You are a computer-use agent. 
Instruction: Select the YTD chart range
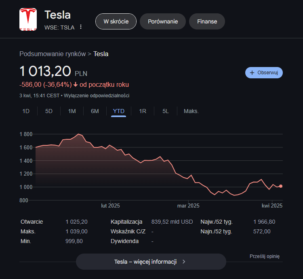coord(119,111)
